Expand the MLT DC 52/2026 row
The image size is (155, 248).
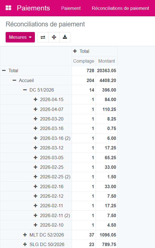[25, 235]
